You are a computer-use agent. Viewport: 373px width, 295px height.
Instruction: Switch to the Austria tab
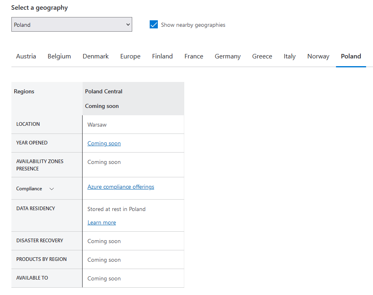(x=26, y=56)
